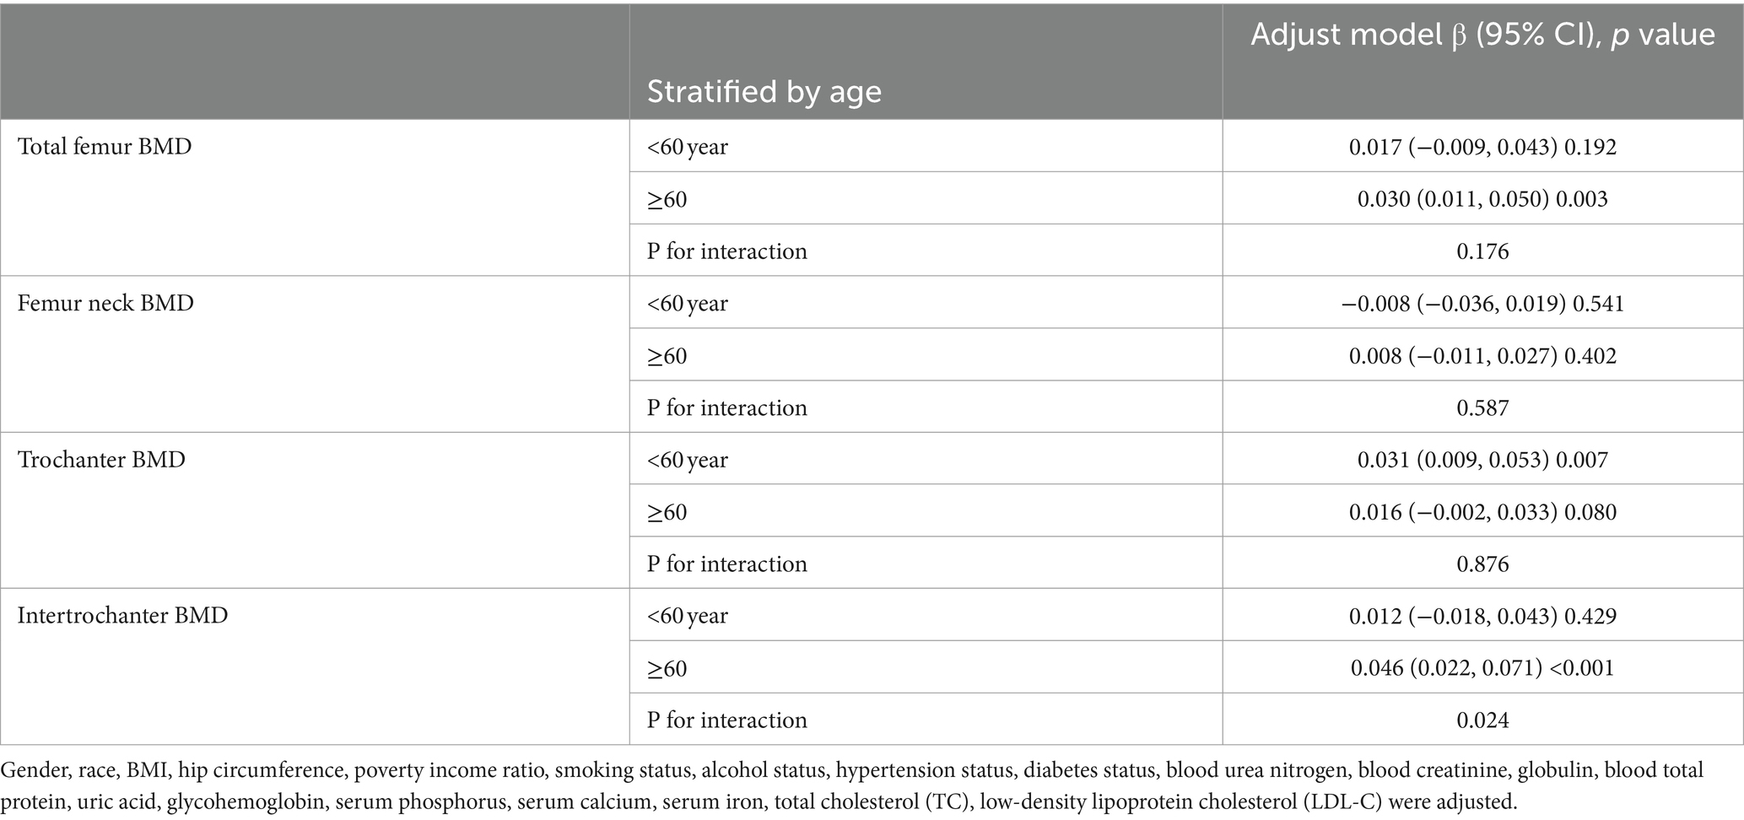Click the value 0.017 (−0.009, 0.043) 0.192
This screenshot has width=1744, height=820.
(1482, 147)
